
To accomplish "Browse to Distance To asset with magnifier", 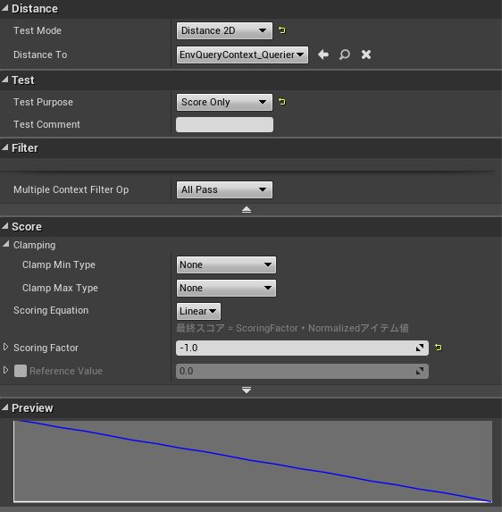I will (345, 55).
